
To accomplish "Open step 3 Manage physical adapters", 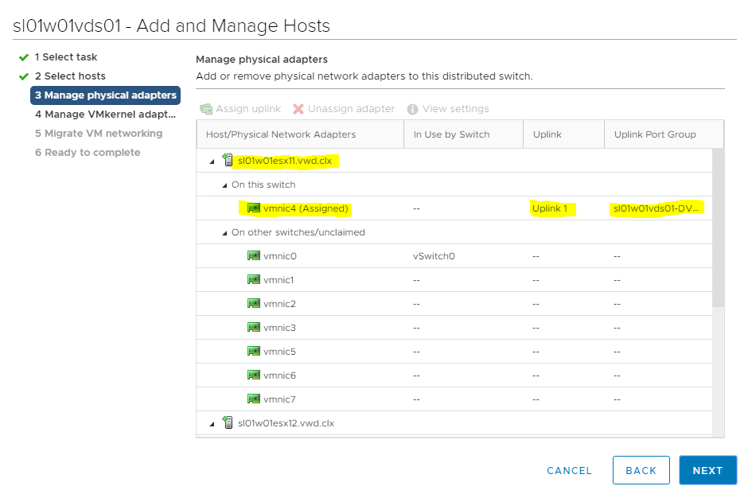I will pos(105,95).
